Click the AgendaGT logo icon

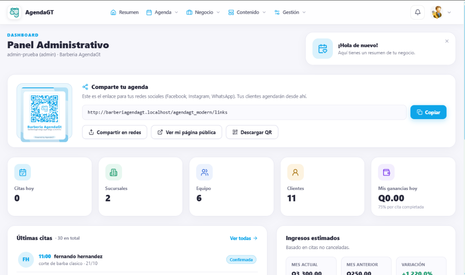click(14, 12)
